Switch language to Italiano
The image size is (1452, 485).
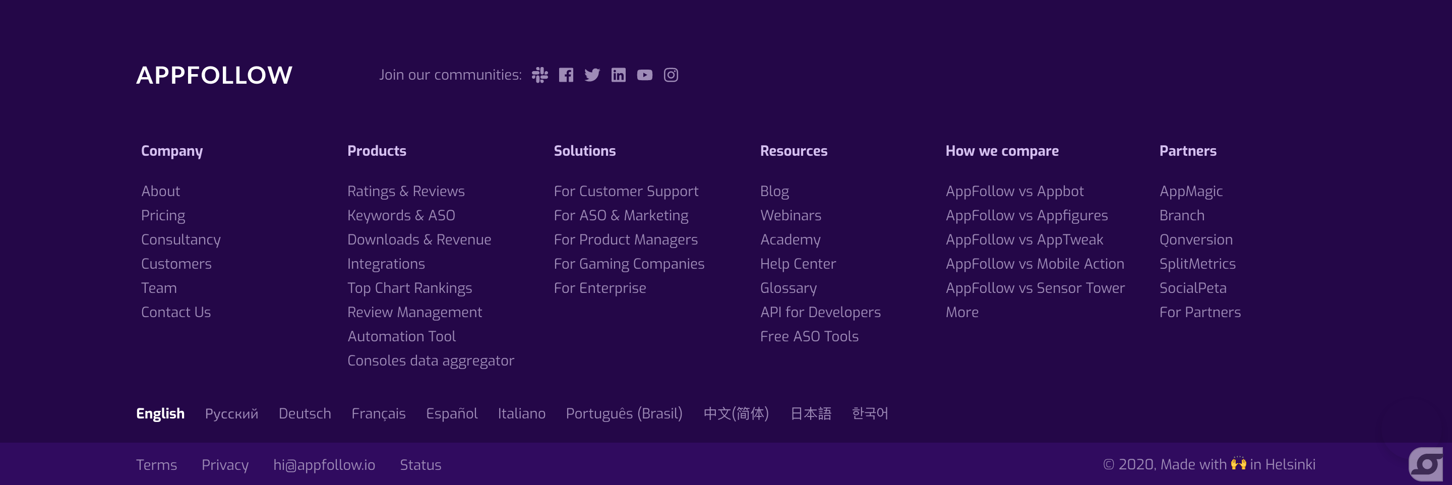(x=522, y=414)
